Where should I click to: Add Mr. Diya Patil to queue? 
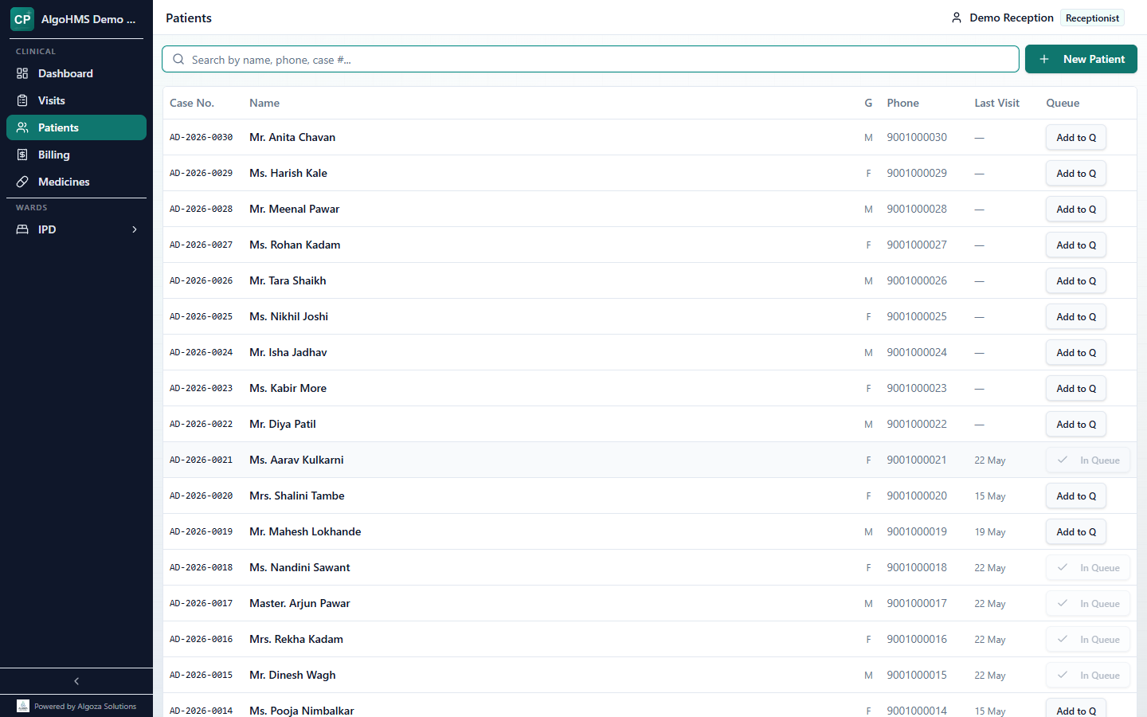pos(1076,424)
